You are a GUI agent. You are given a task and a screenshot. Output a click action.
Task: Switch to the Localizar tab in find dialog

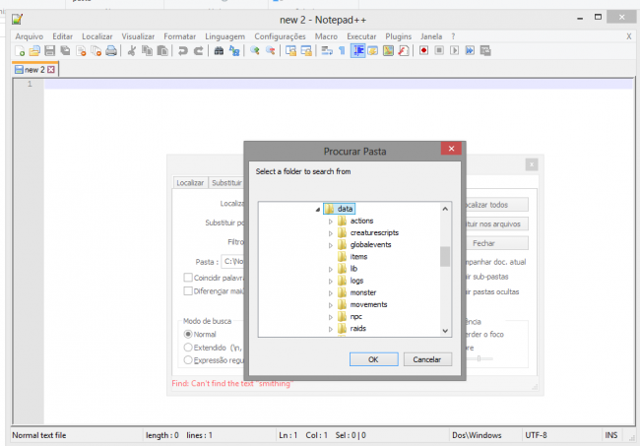[190, 183]
